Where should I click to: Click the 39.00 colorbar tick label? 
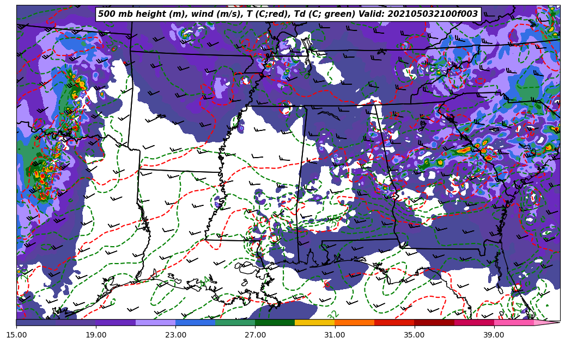(494, 335)
